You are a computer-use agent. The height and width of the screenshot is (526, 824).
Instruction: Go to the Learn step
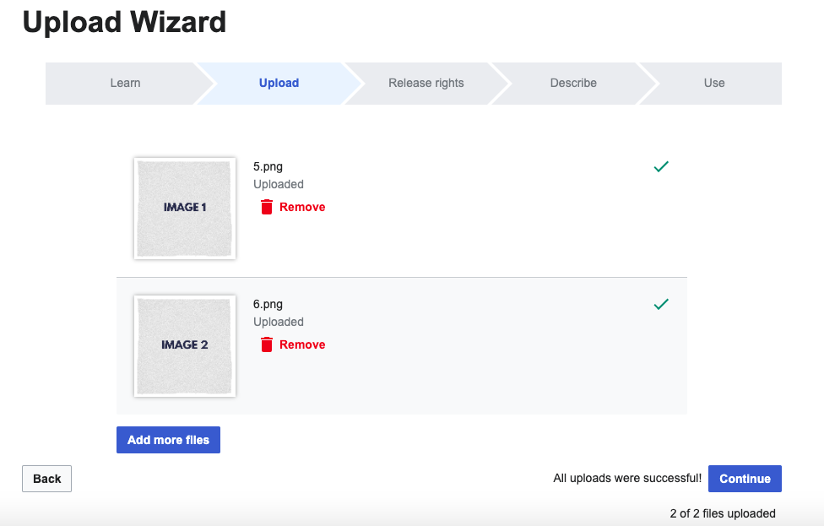coord(125,83)
